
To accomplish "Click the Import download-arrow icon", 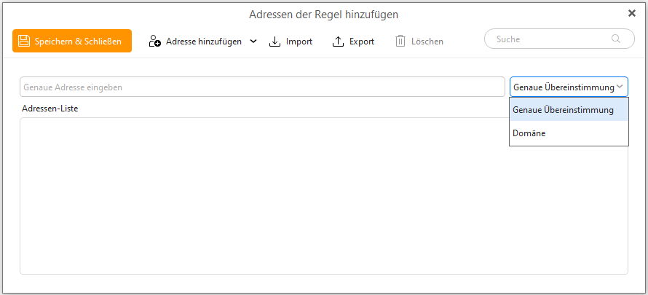I will pos(274,42).
